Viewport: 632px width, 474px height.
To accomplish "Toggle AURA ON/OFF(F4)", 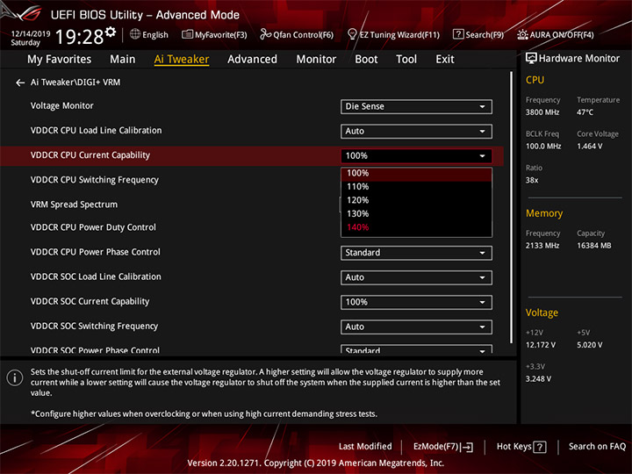I will [x=556, y=34].
